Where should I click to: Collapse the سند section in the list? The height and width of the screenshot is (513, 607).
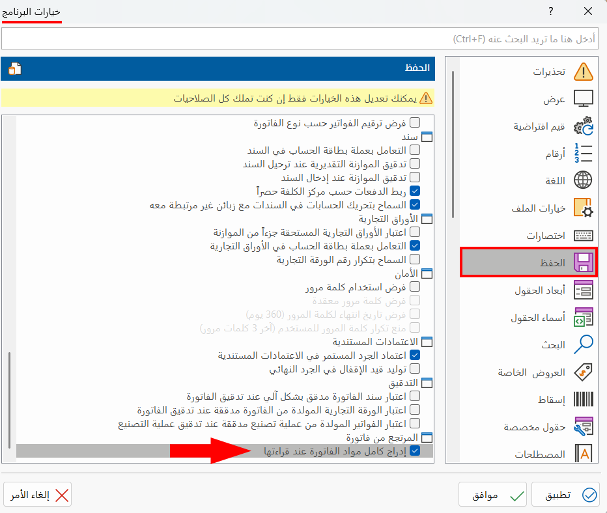click(x=427, y=136)
